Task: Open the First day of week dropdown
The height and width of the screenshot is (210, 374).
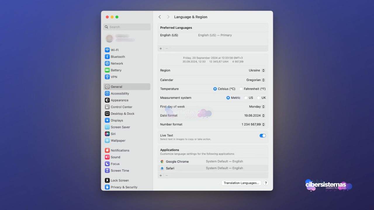Action: (257, 107)
